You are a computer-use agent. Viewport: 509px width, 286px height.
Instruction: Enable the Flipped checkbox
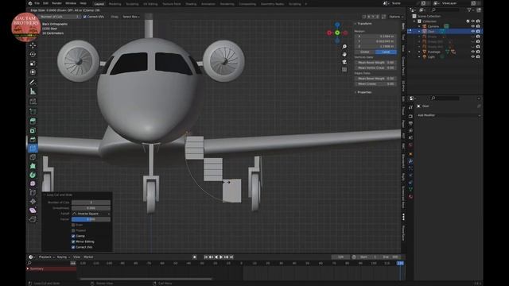coord(73,230)
